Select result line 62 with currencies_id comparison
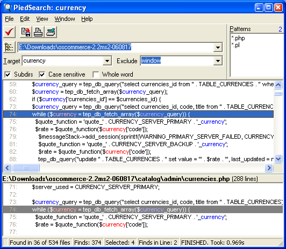Viewport: 286px width, 249px height. [138, 99]
